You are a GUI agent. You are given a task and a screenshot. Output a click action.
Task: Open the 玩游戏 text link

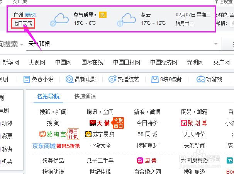(214, 79)
